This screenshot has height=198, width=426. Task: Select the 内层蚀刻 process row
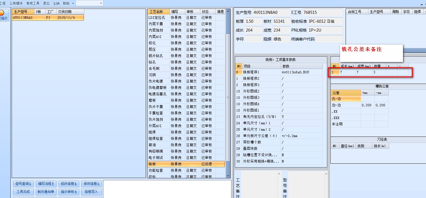coord(186,30)
